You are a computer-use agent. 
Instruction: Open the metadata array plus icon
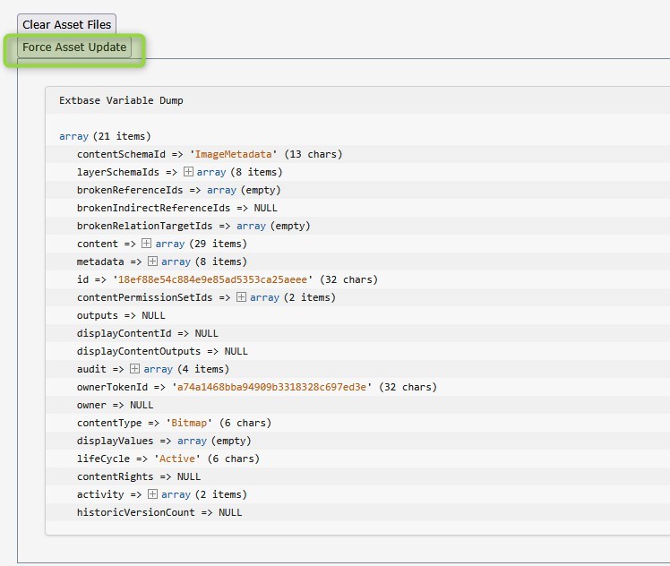pyautogui.click(x=152, y=262)
